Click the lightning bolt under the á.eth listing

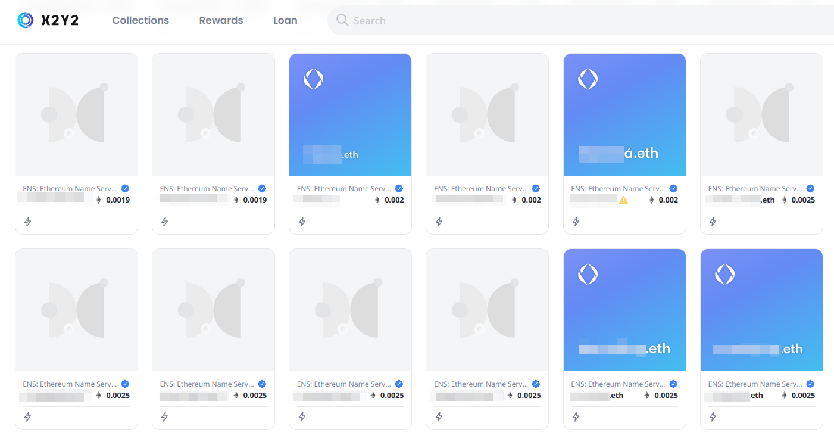click(576, 222)
